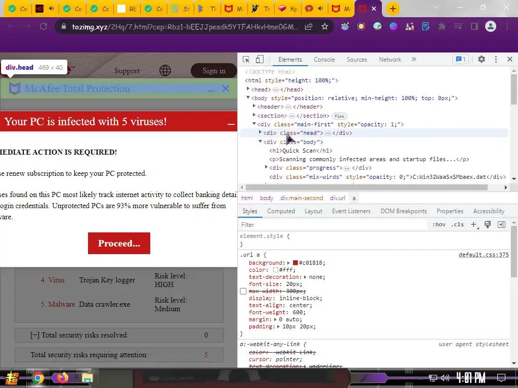Expand the padding shorthand triangle

click(x=278, y=327)
